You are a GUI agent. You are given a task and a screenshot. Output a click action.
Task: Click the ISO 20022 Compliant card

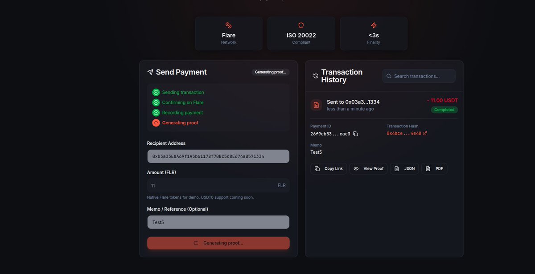point(301,33)
